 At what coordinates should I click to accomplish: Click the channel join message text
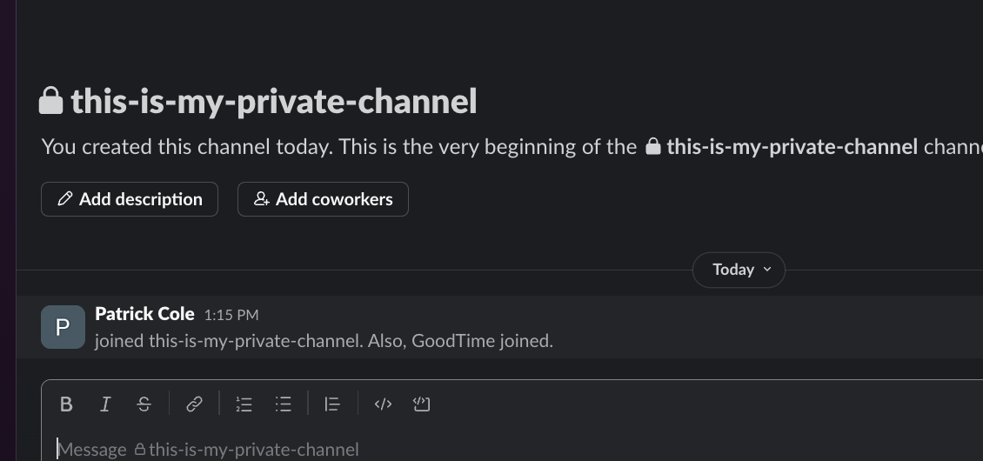(324, 341)
